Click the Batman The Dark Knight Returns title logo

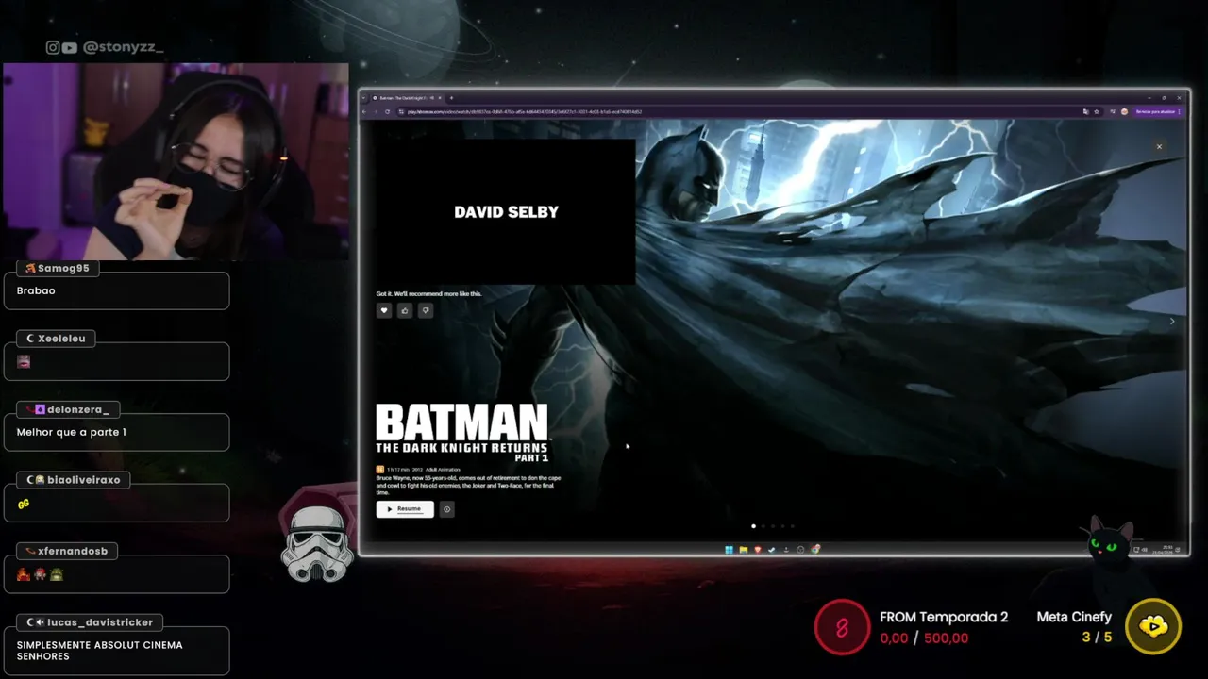coord(462,433)
